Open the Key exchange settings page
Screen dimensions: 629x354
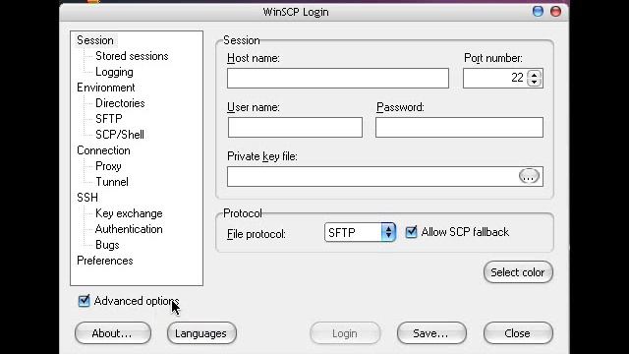click(x=129, y=213)
